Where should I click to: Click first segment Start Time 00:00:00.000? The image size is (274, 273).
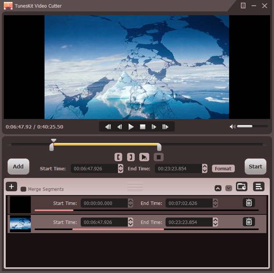click(104, 203)
